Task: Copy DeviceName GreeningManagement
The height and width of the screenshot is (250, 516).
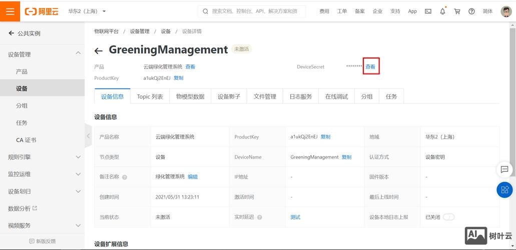Action: click(346, 157)
